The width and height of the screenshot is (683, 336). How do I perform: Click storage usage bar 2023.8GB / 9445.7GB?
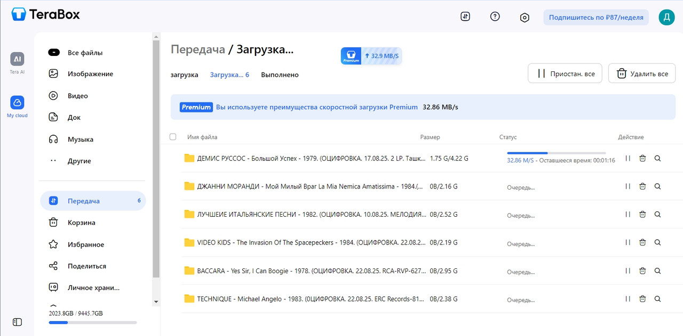93,322
